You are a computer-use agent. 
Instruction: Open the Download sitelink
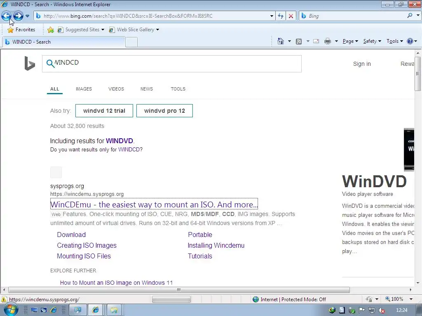pyautogui.click(x=71, y=235)
